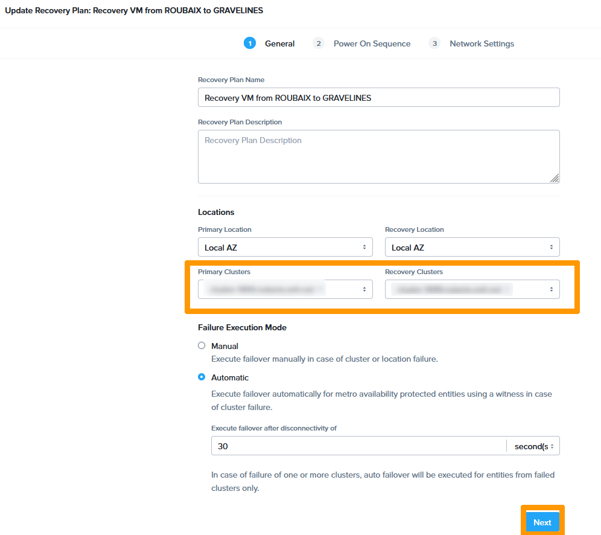Click the blue step 1 circle icon

pos(250,43)
